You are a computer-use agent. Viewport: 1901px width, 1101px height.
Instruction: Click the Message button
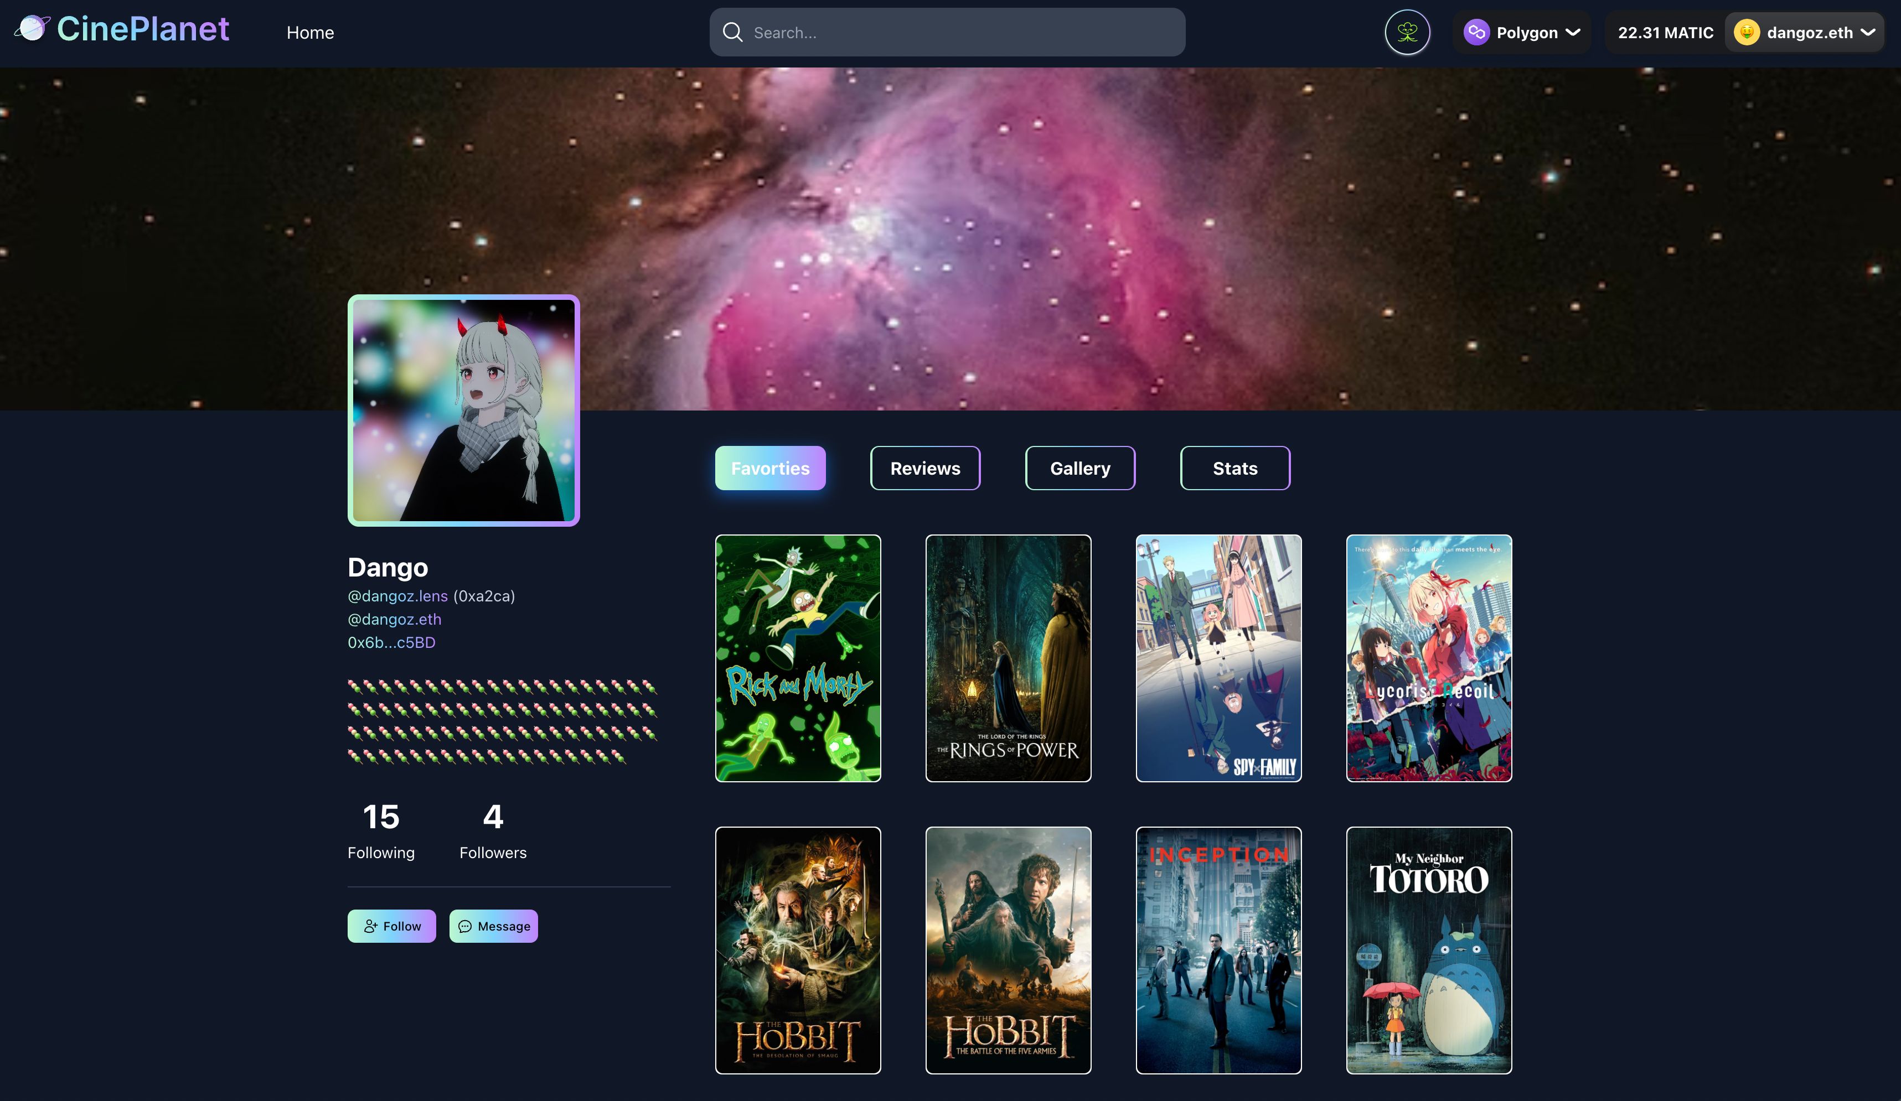coord(493,926)
